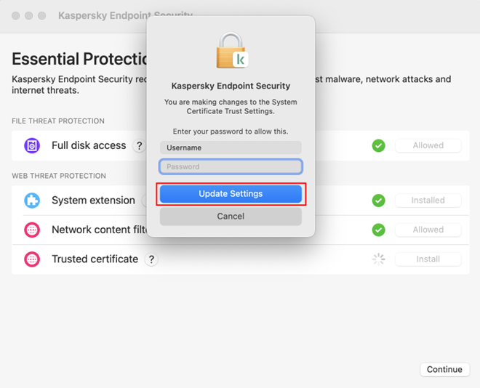Click the Network content filter globe icon
The height and width of the screenshot is (388, 480).
(32, 230)
